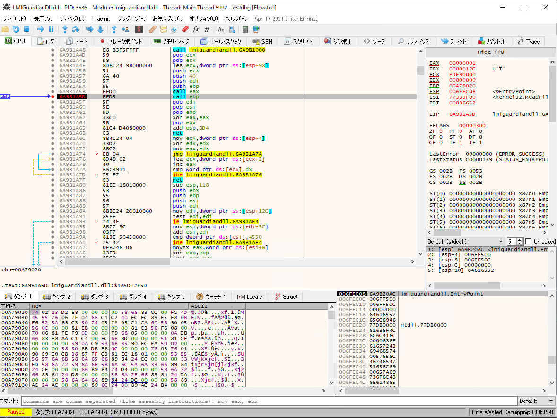
Task: Click the Trace over toolbar icon
Action: click(x=100, y=29)
